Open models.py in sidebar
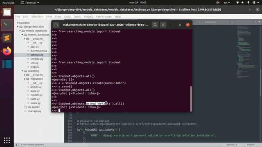Image resolution: width=262 pixels, height=147 pixels. 36,95
